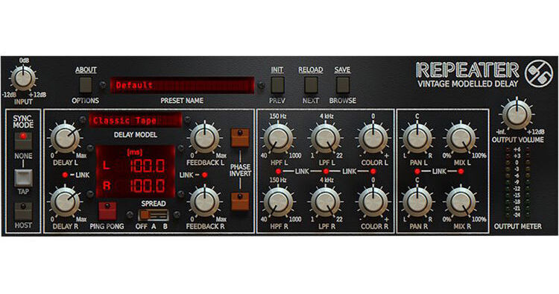The image size is (559, 294).
Task: Click the Default preset name display
Action: tap(182, 85)
